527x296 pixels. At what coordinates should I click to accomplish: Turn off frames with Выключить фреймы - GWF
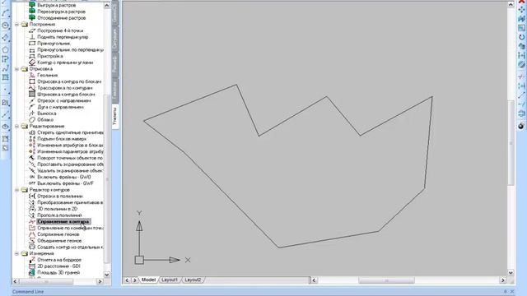pos(66,183)
